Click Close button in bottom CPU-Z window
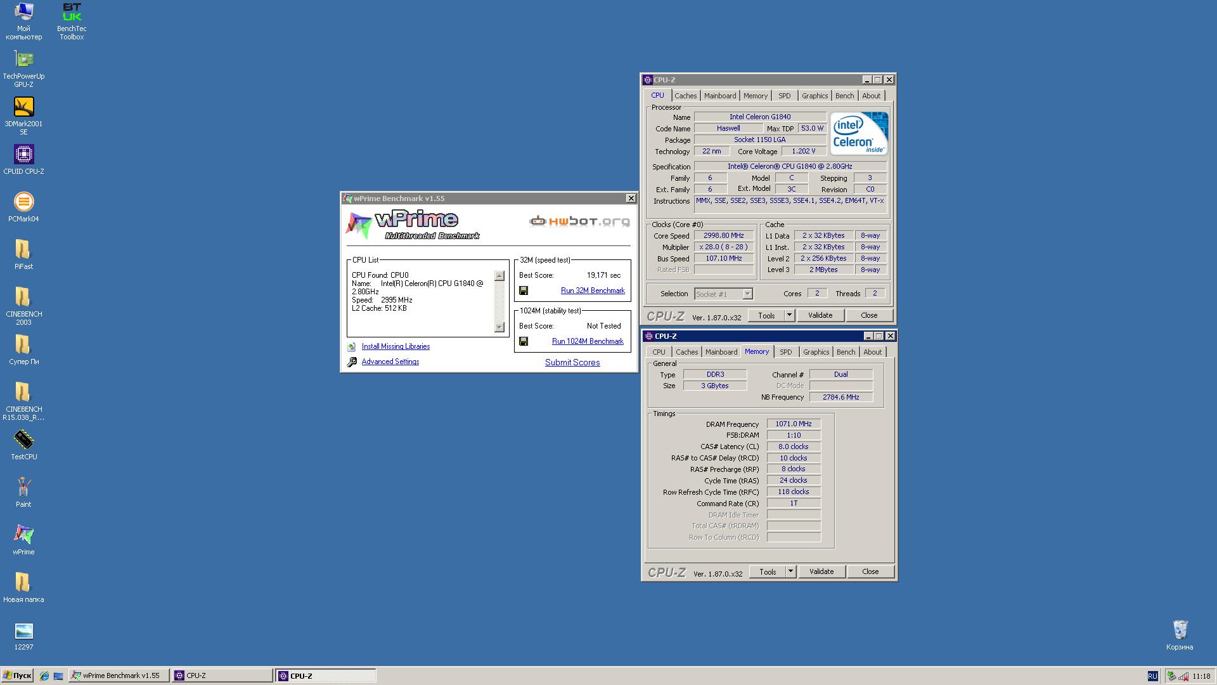This screenshot has height=685, width=1217. pyautogui.click(x=870, y=571)
